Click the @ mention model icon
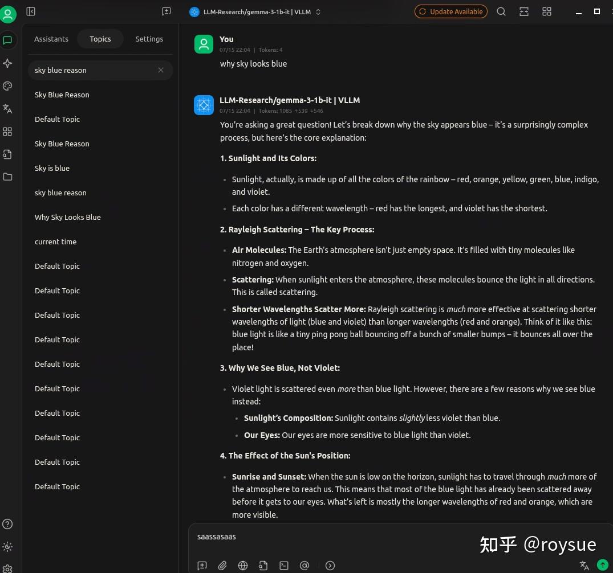The width and height of the screenshot is (613, 573). [305, 565]
